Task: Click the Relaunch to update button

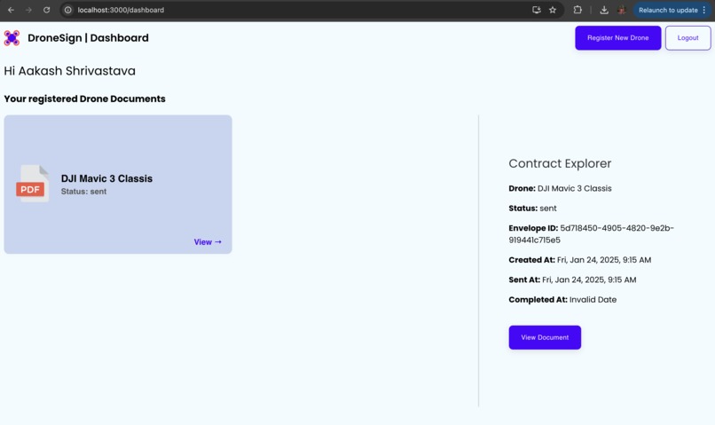Action: (x=668, y=10)
